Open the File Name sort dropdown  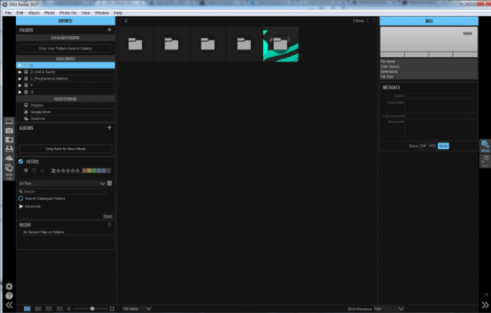137,309
